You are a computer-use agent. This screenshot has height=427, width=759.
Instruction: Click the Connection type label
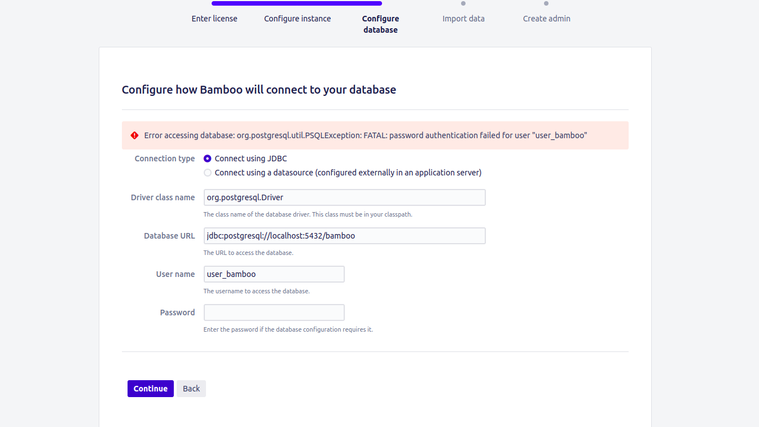coord(165,159)
